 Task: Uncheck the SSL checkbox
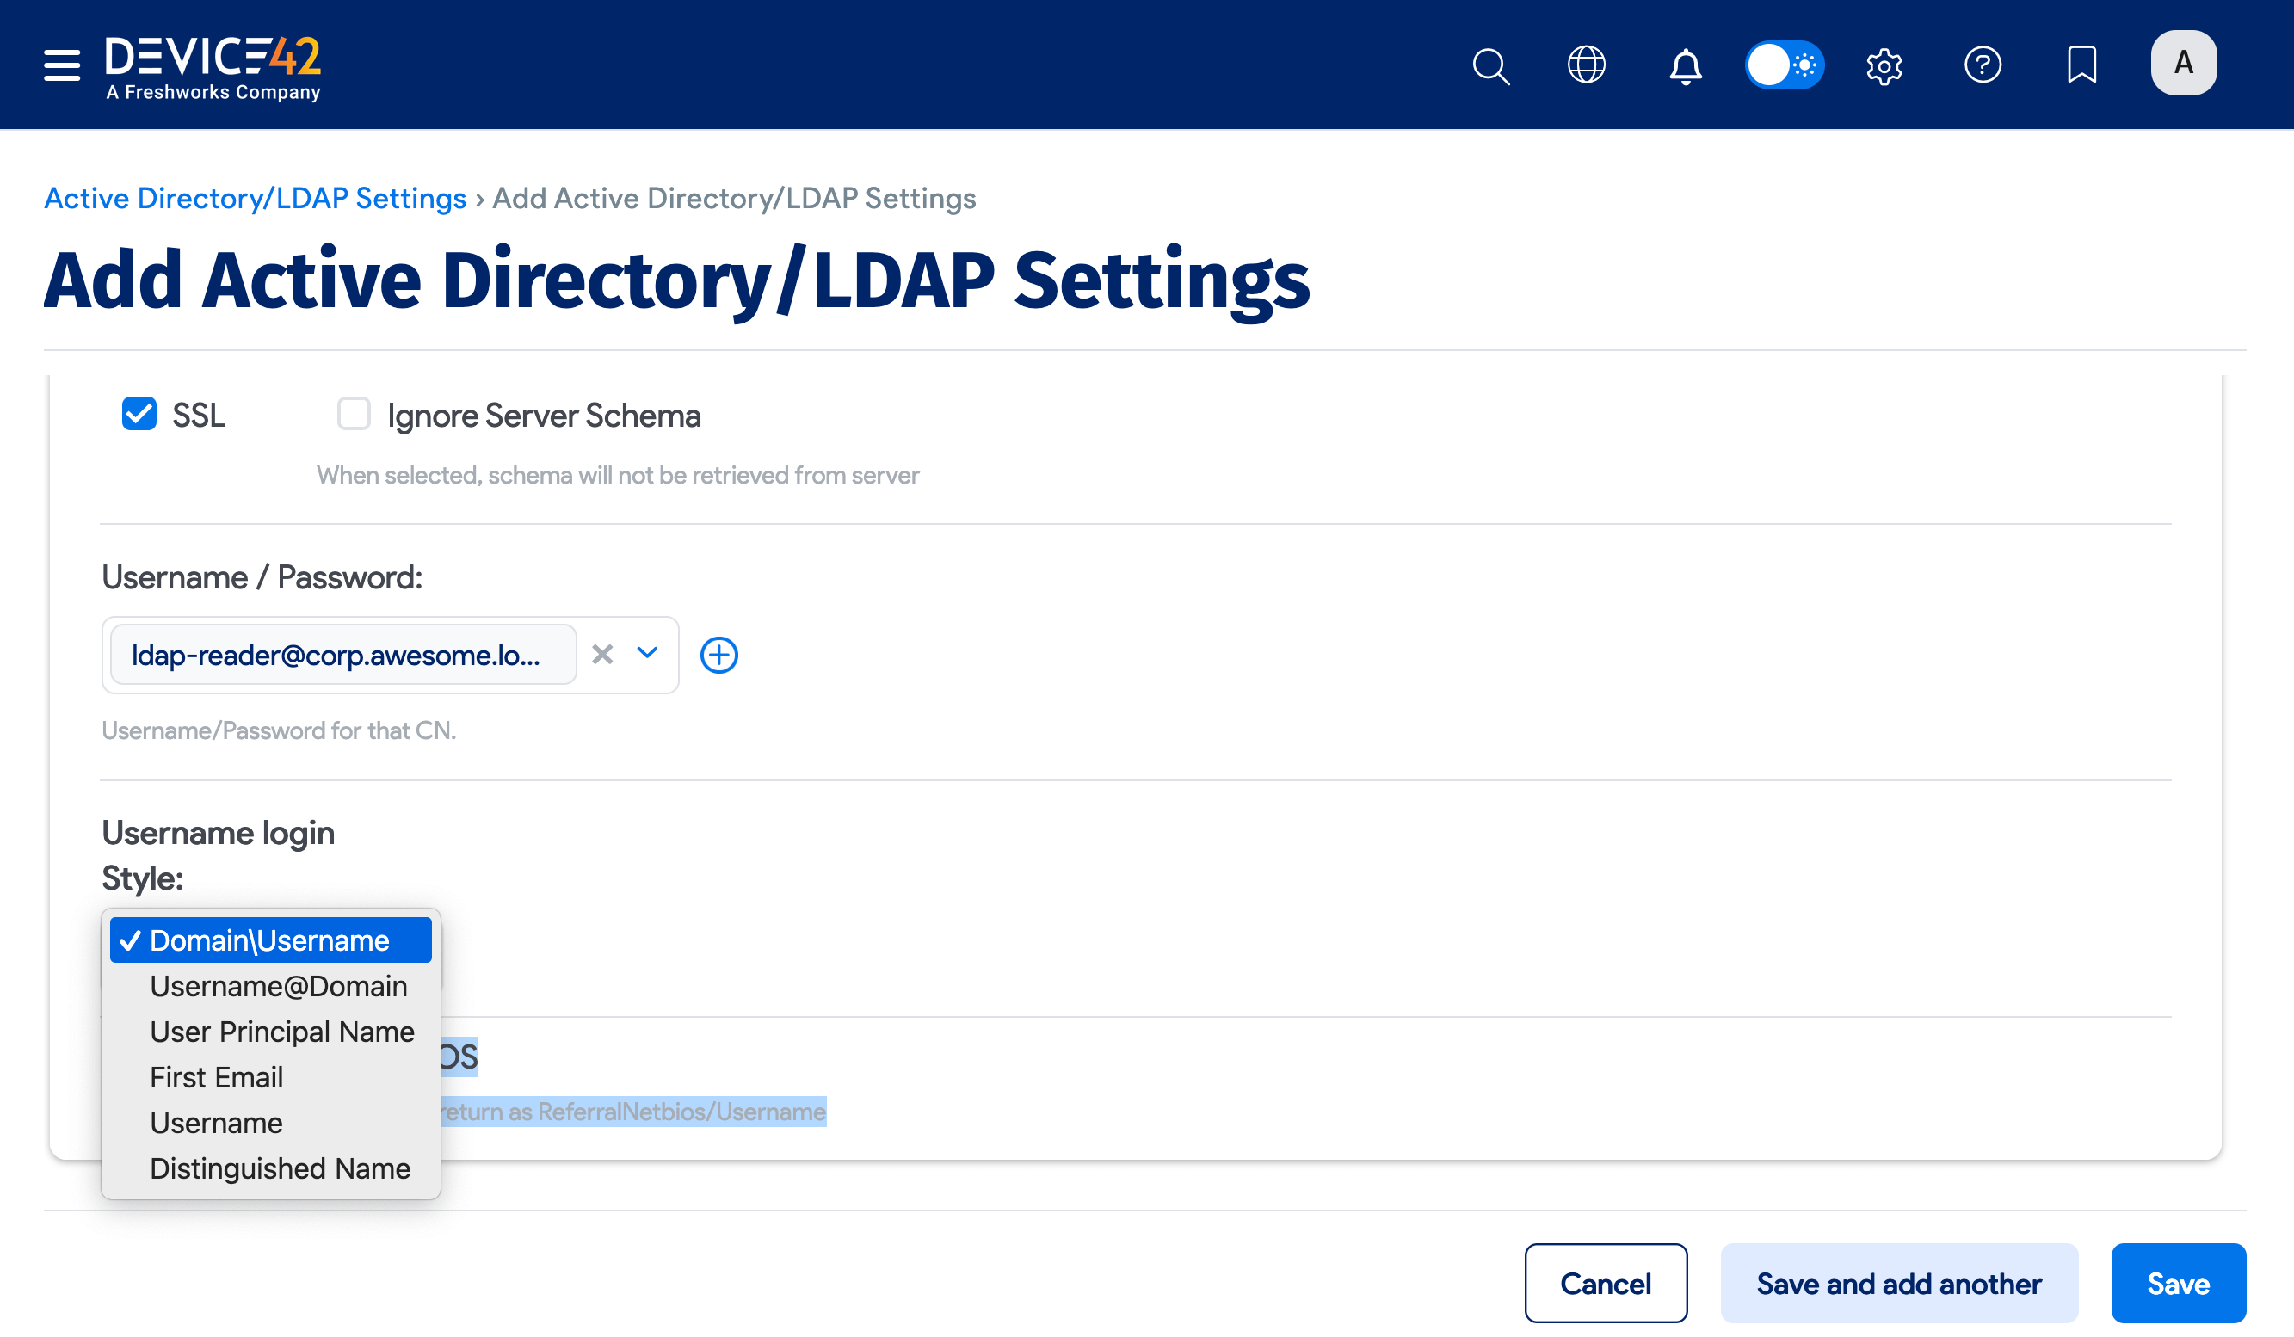pos(139,414)
